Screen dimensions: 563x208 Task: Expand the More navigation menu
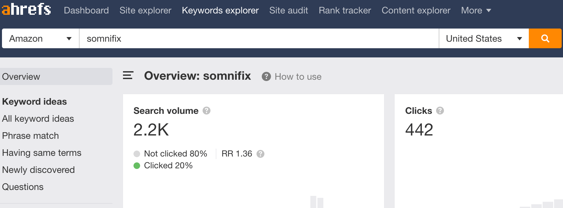tap(476, 10)
